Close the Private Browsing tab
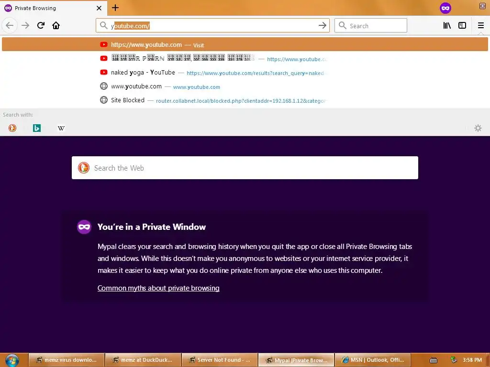The width and height of the screenshot is (490, 367). pos(99,8)
